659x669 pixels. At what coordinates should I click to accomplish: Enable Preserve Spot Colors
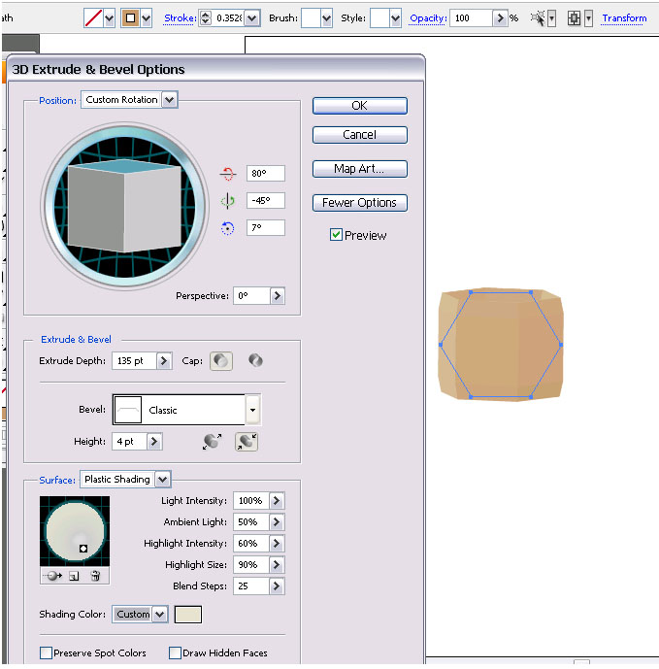tap(46, 653)
